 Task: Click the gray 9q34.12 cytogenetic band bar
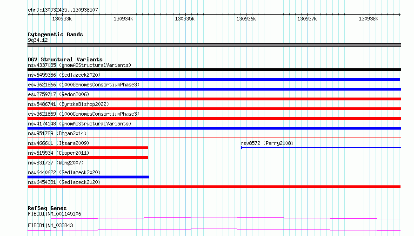click(214, 45)
